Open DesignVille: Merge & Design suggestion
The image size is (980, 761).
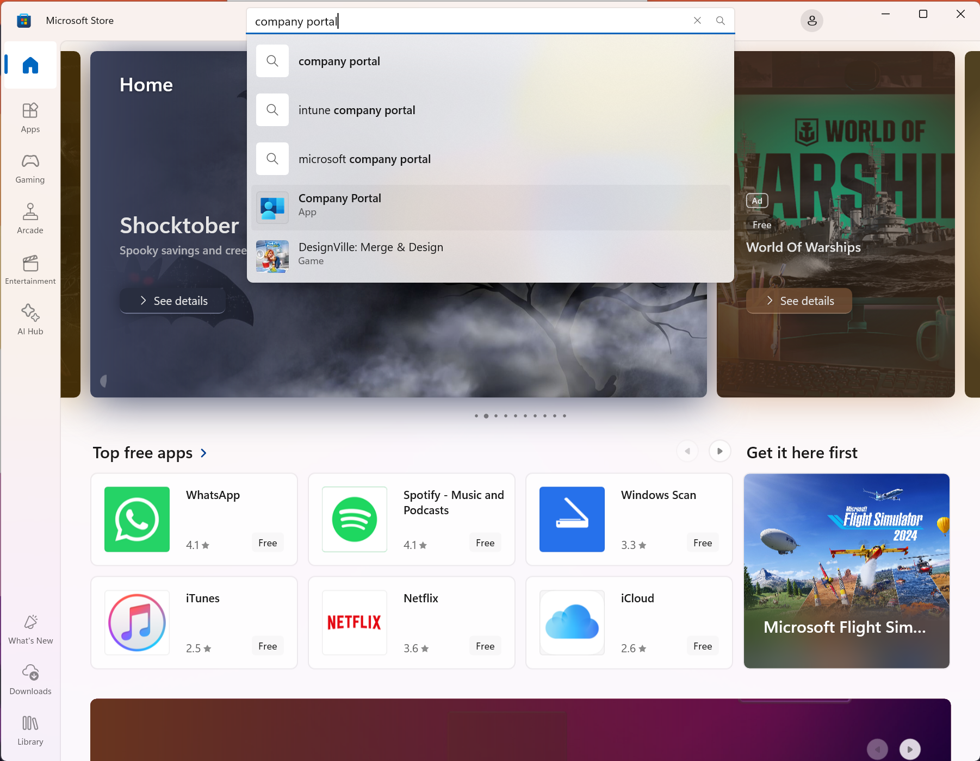pos(491,257)
